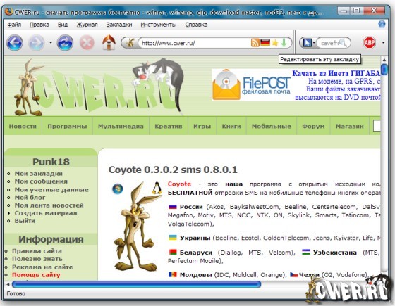Image resolution: width=395 pixels, height=306 pixels.
Task: Click the globe activity icon in the menu bar
Action: tap(382, 25)
